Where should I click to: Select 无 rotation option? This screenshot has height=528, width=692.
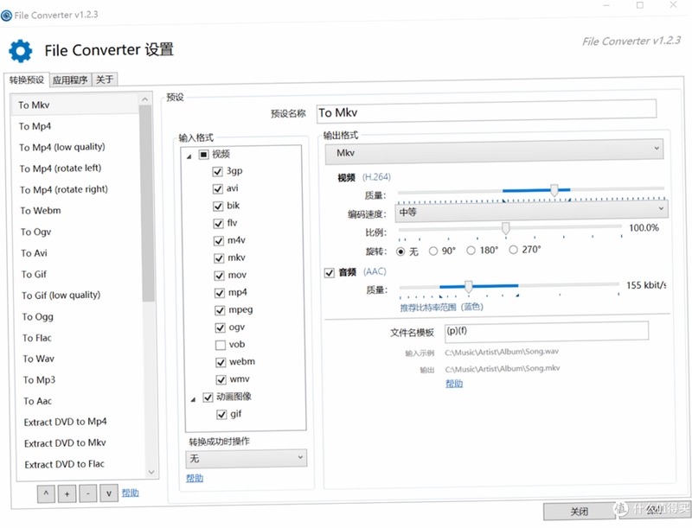point(400,251)
